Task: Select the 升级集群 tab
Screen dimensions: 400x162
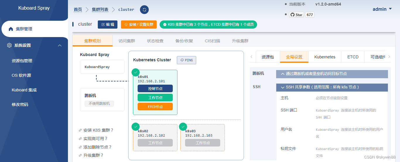Action: pyautogui.click(x=240, y=41)
